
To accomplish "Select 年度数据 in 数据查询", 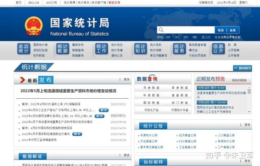I will point(151,95).
